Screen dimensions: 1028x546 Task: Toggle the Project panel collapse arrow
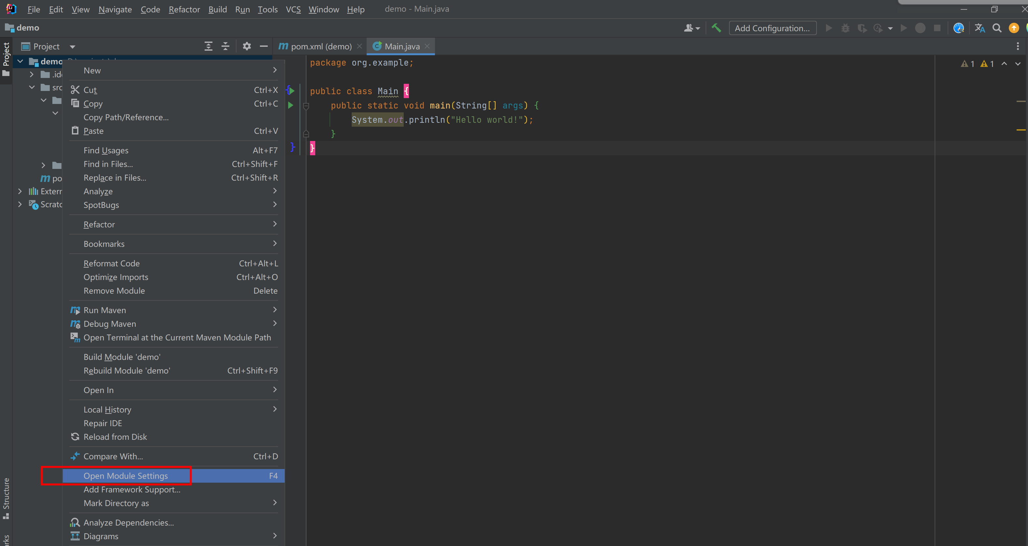tap(225, 45)
